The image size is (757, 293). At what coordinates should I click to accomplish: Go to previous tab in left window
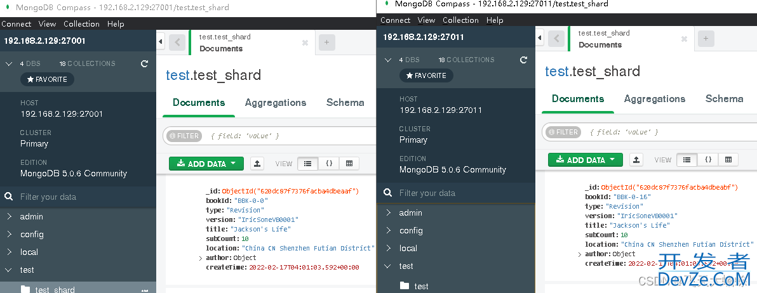coord(177,42)
